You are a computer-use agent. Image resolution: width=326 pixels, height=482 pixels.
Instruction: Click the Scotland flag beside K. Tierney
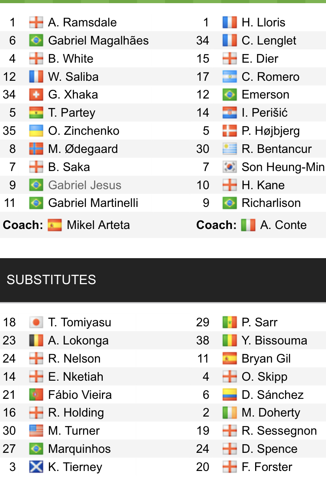pos(36,467)
